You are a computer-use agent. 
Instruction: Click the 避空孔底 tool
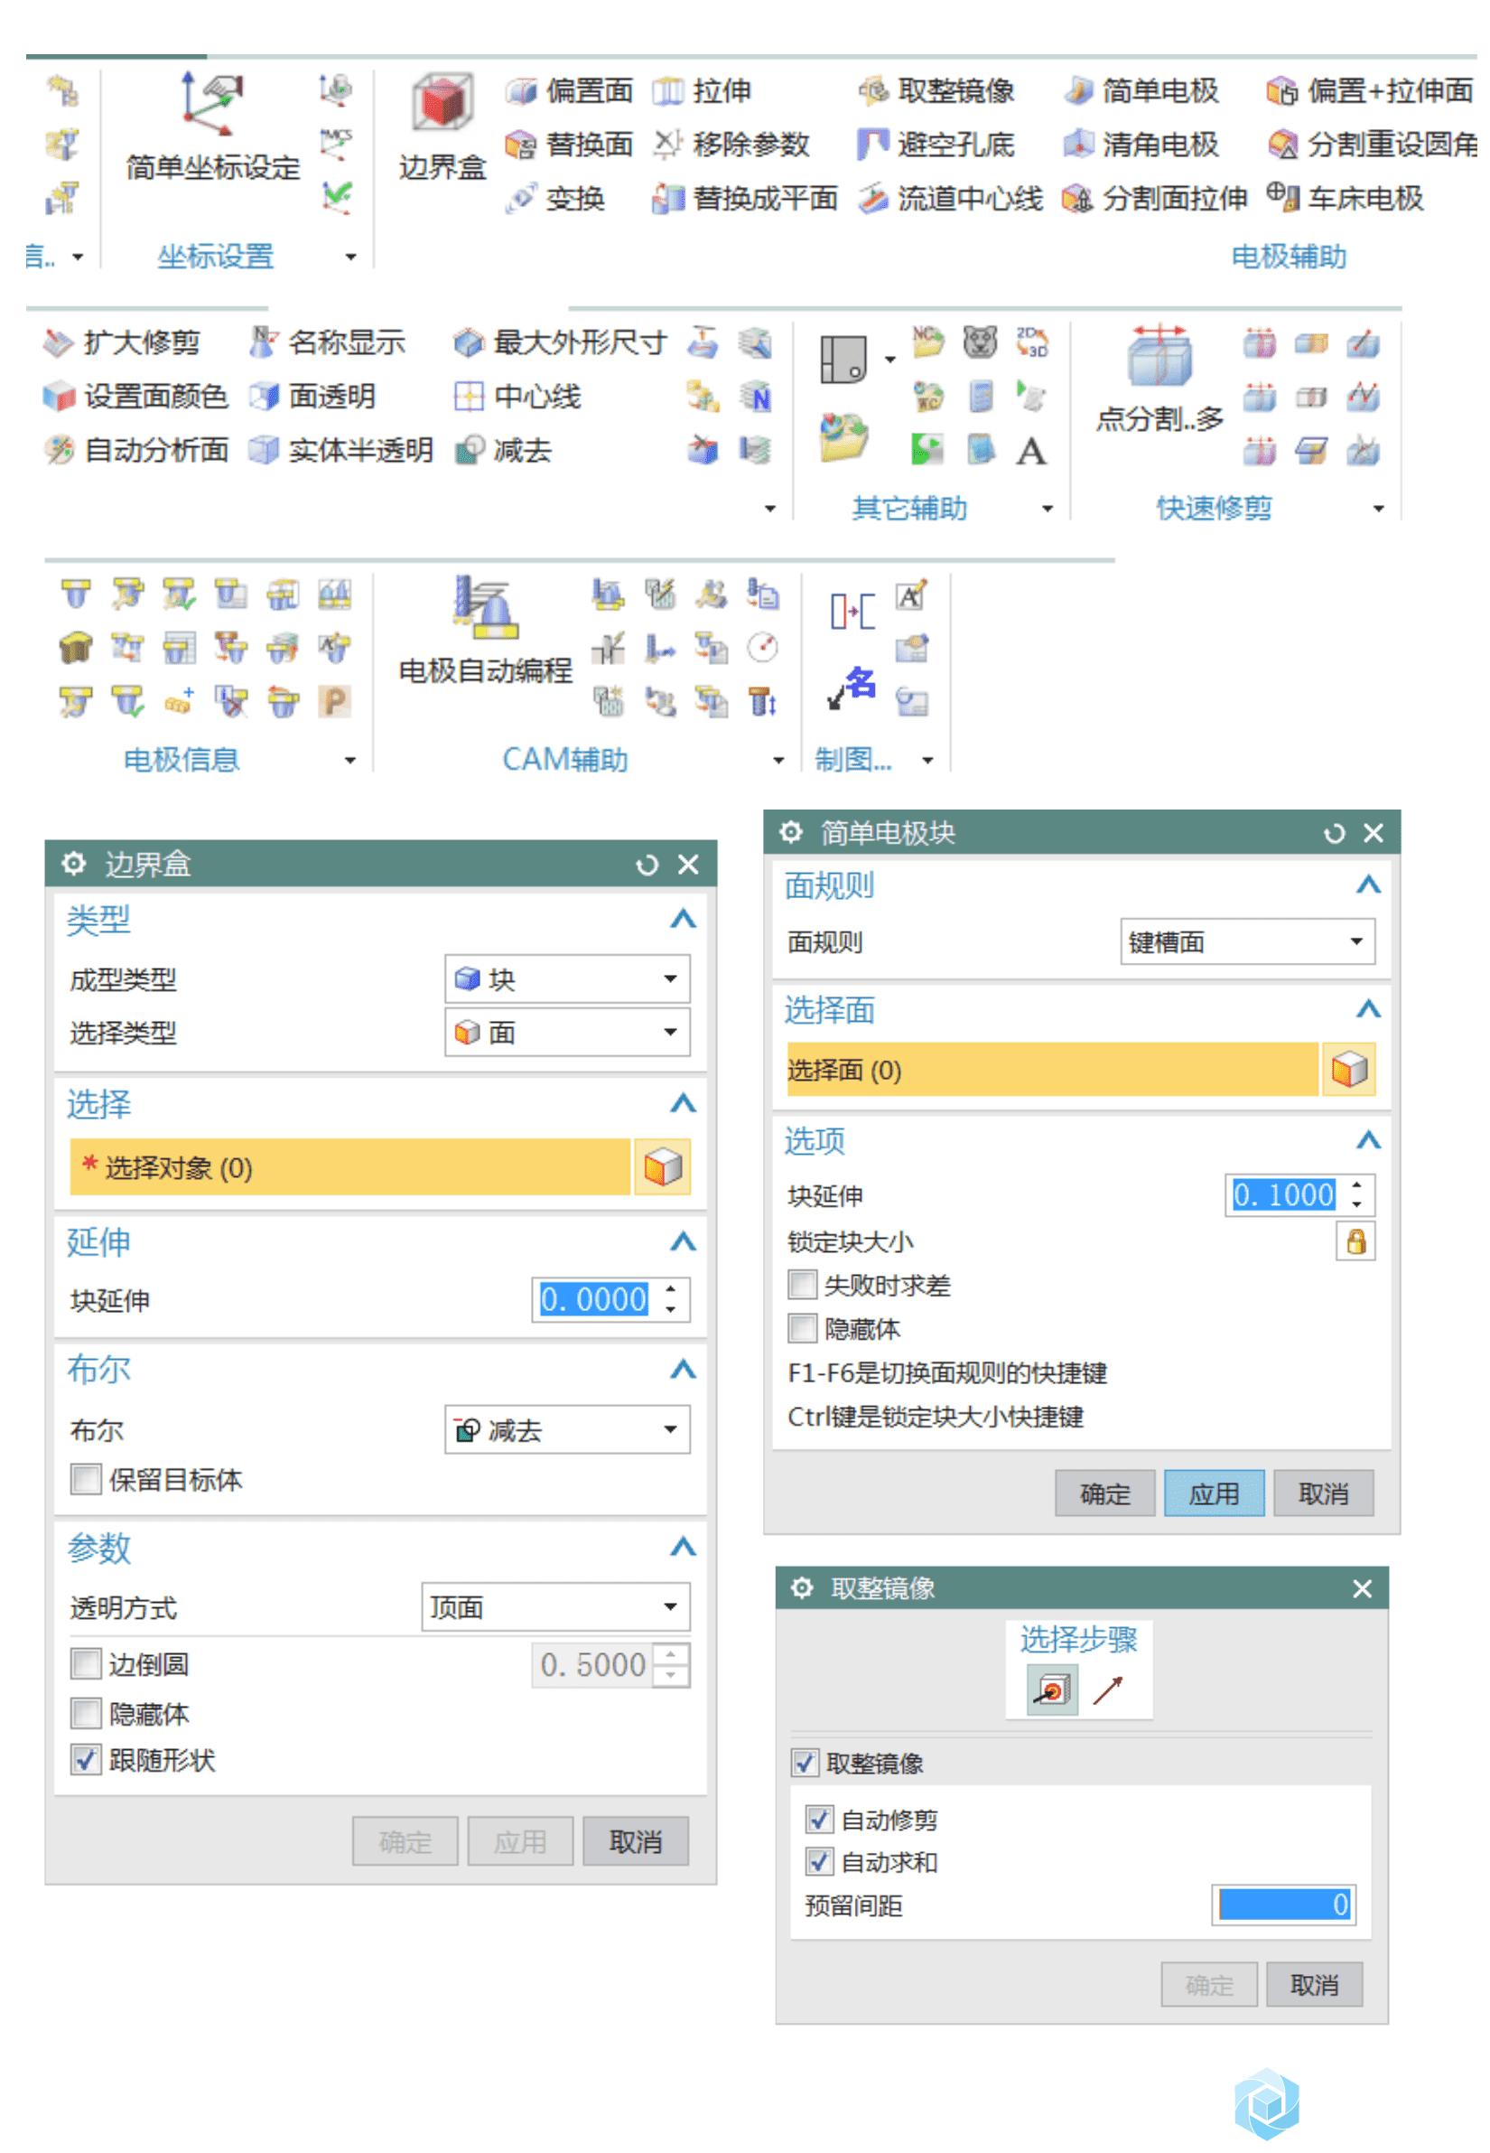pos(936,144)
